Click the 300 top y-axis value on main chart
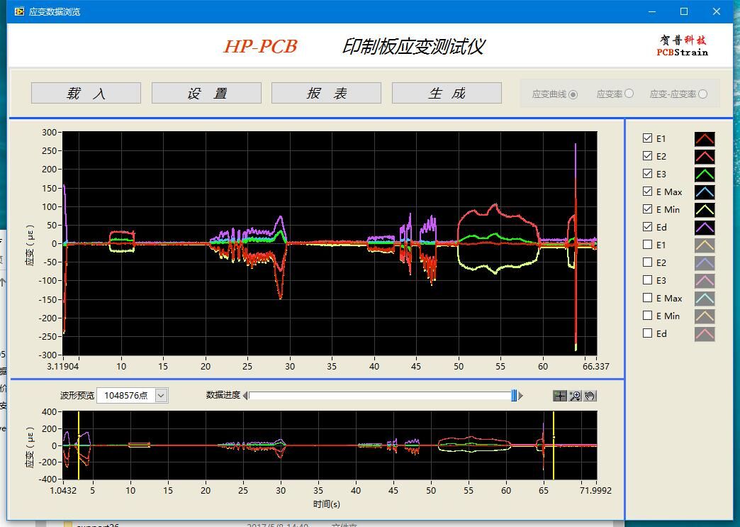 point(50,132)
